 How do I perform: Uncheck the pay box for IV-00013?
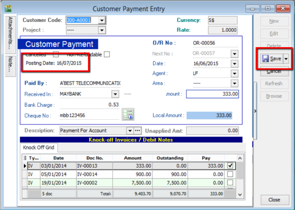[x=229, y=166]
